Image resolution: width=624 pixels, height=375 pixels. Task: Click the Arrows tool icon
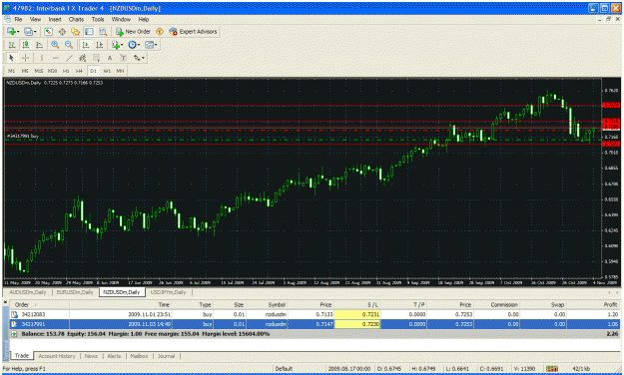(x=137, y=58)
